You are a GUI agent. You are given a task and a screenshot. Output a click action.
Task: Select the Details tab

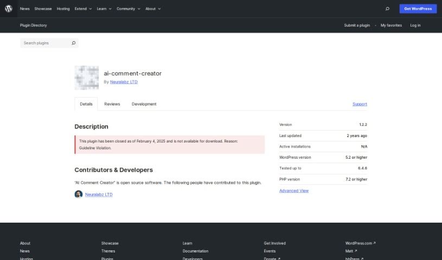(x=86, y=104)
